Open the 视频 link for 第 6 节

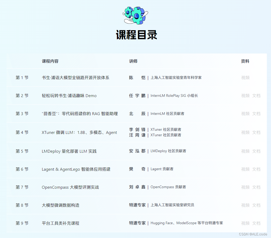coord(245,169)
